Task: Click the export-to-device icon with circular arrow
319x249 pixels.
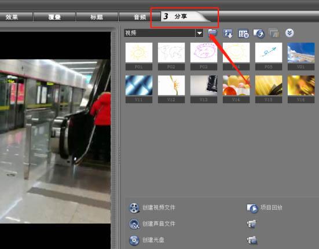Action: coord(259,34)
